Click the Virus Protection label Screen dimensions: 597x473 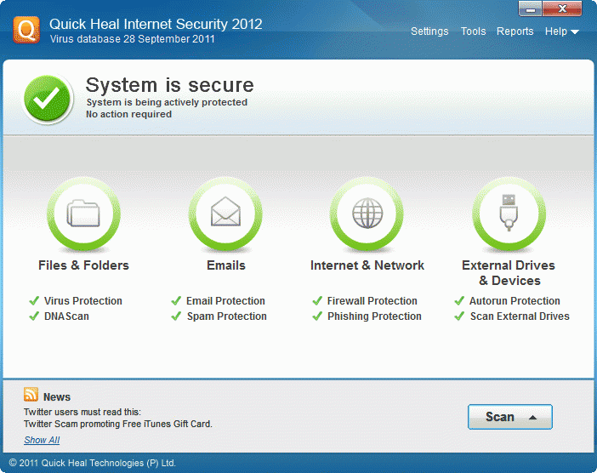(x=83, y=301)
